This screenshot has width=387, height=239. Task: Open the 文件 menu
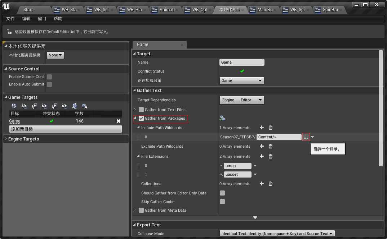[x=10, y=19]
